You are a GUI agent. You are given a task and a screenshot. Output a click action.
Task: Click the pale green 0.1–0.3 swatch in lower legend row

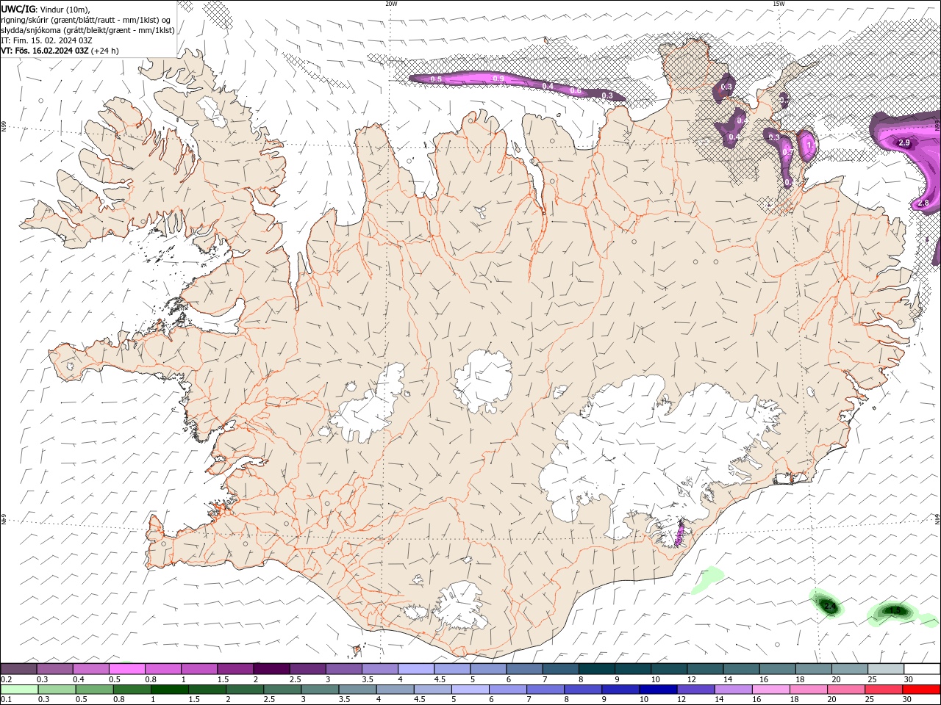tap(19, 690)
